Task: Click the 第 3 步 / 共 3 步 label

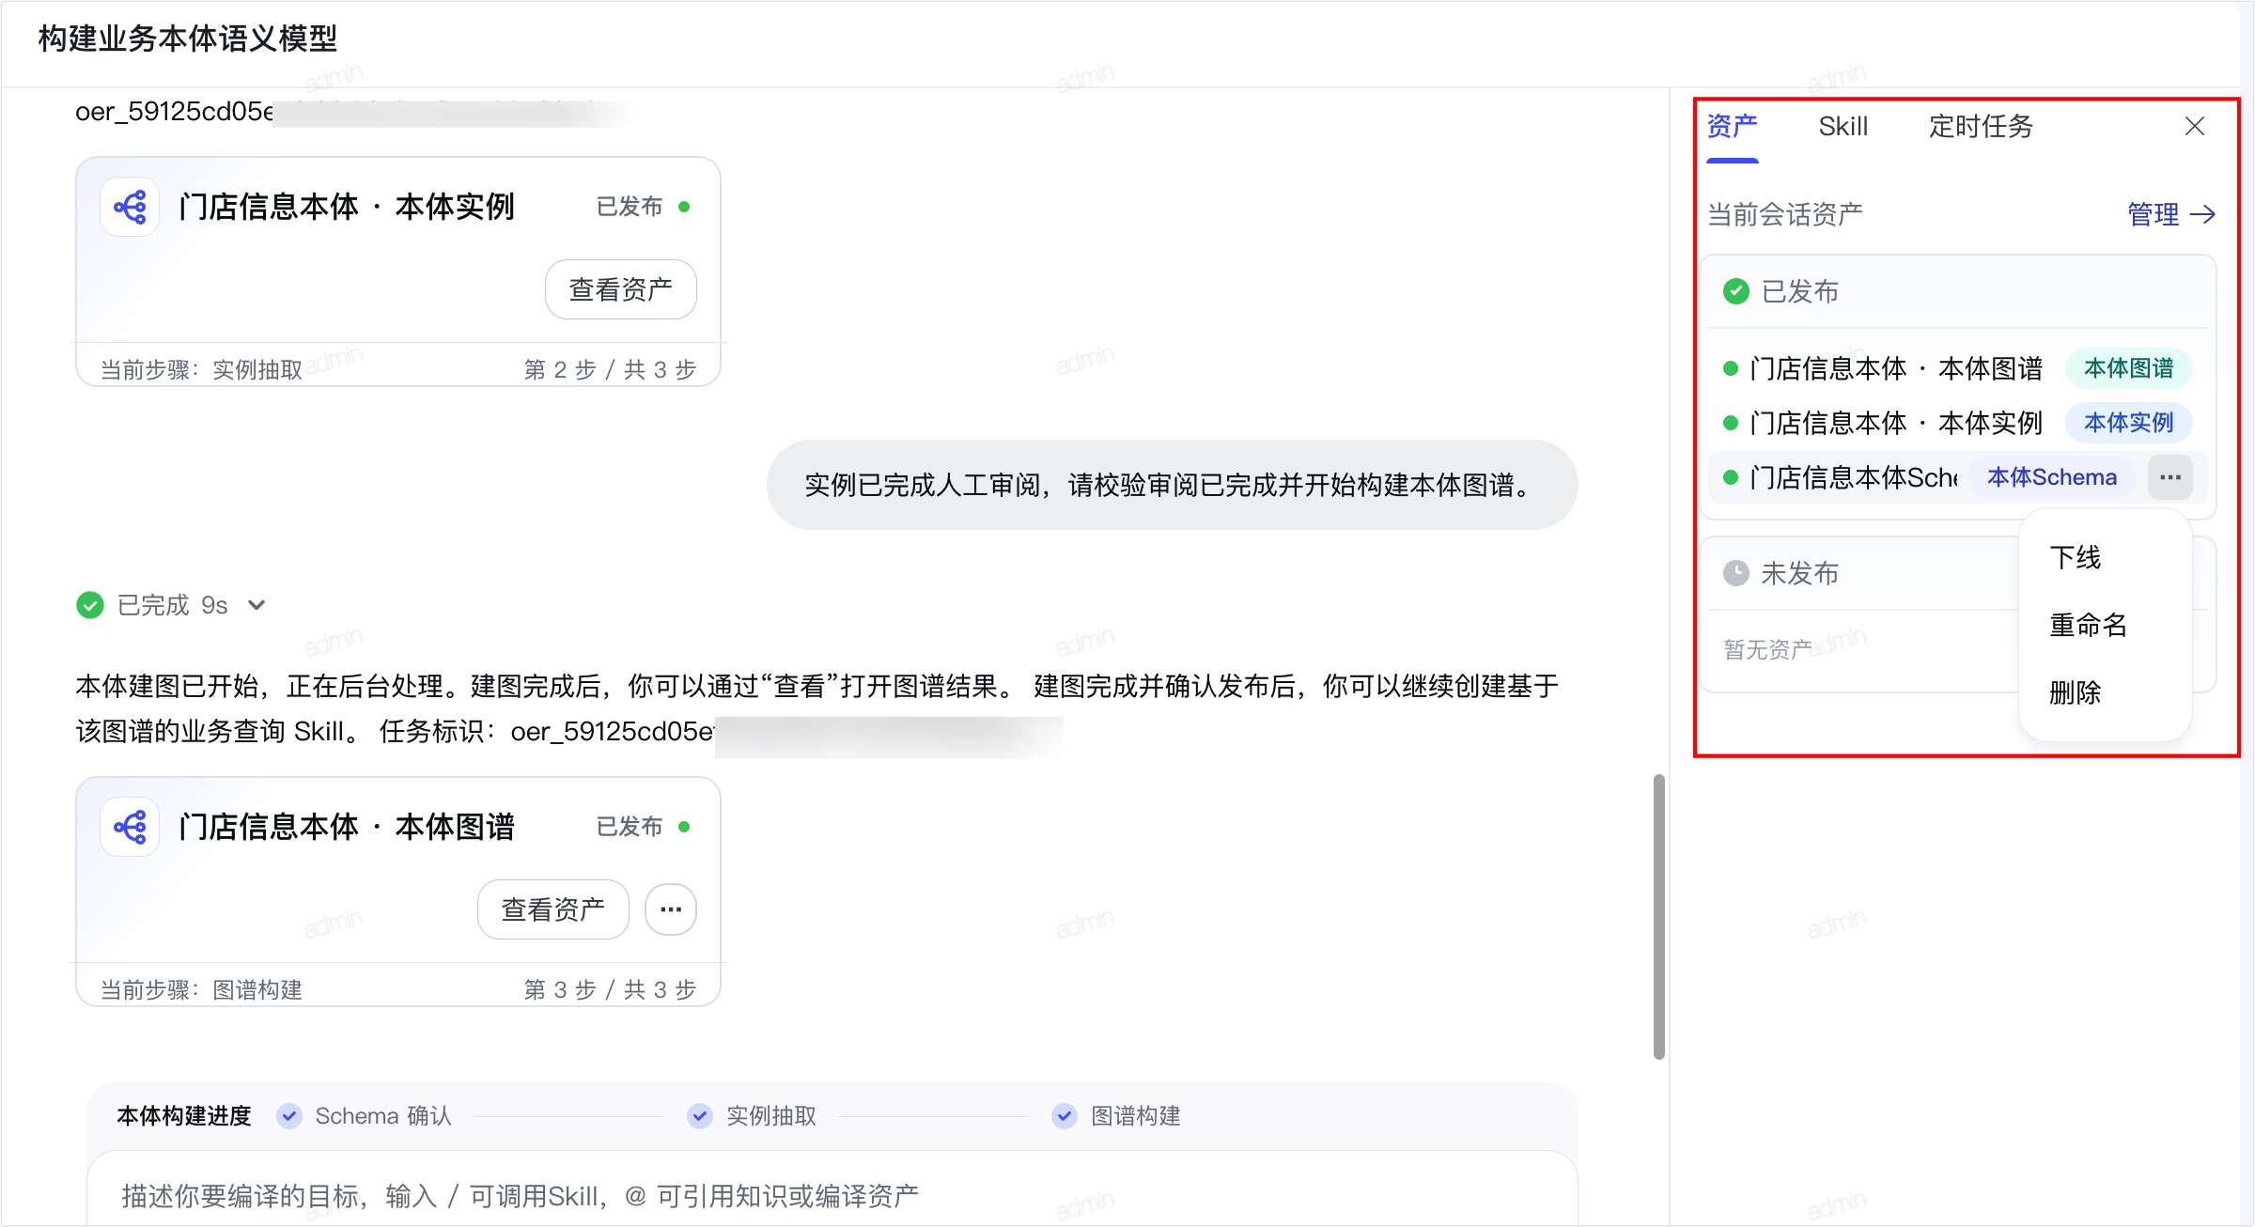Action: 610,989
